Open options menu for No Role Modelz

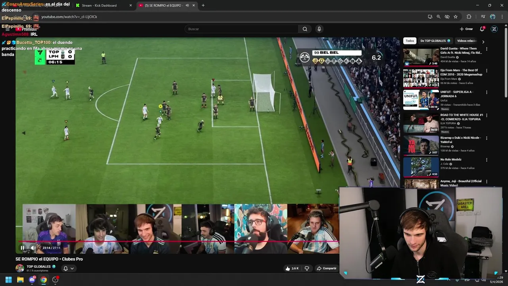click(x=487, y=160)
